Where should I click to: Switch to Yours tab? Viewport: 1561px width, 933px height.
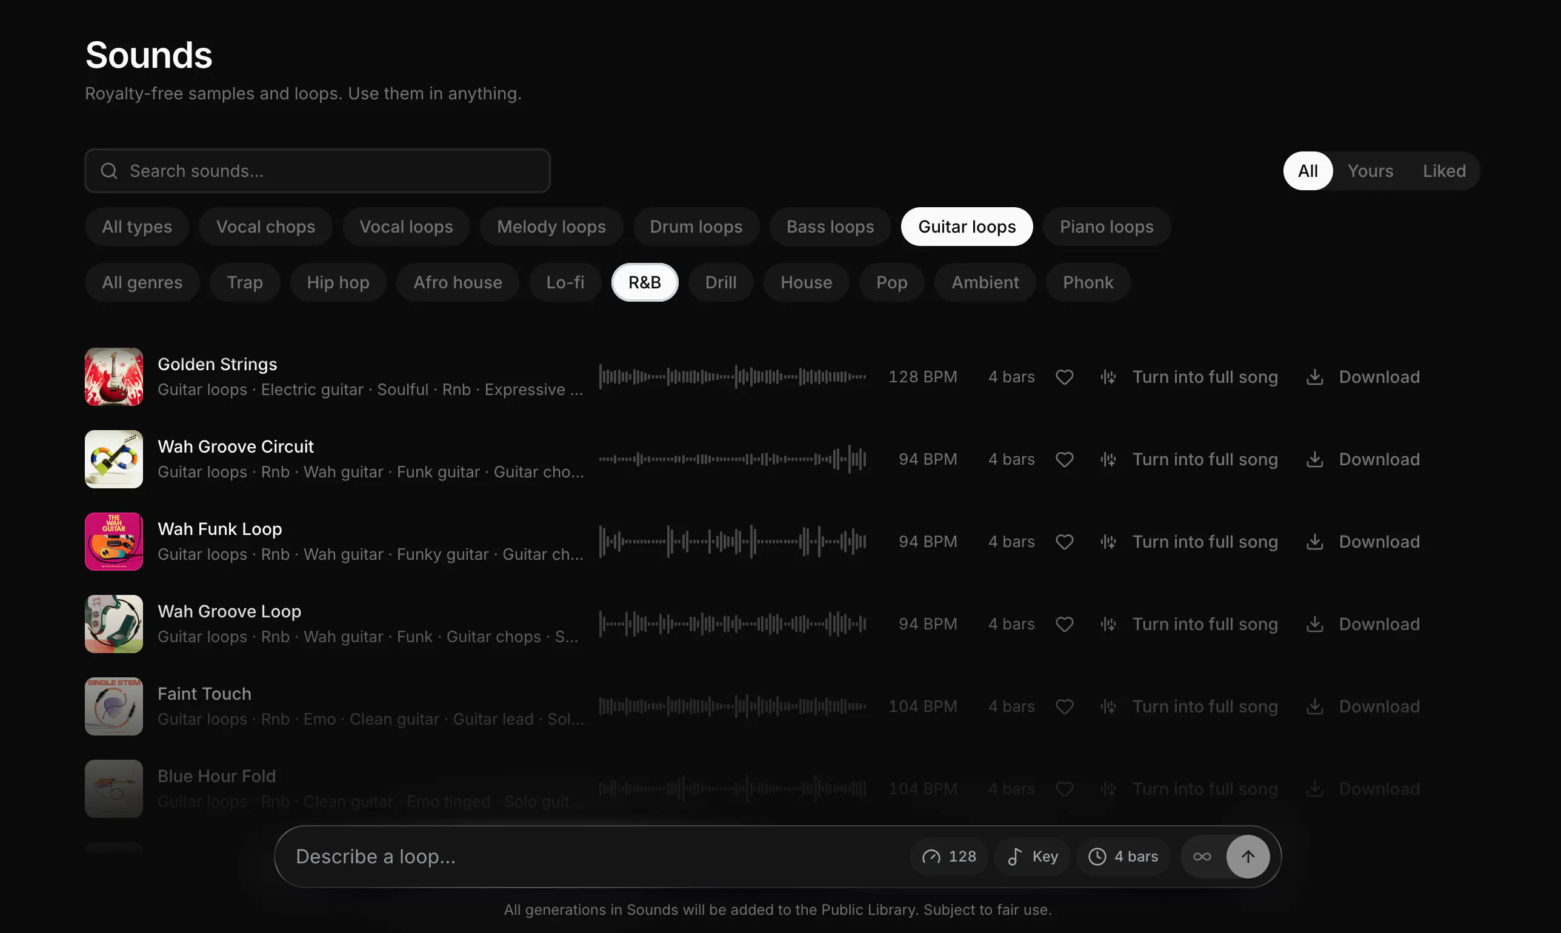(x=1371, y=171)
